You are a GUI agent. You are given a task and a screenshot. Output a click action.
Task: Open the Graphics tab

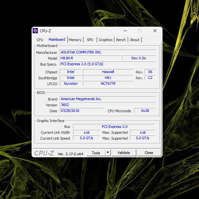tap(106, 40)
